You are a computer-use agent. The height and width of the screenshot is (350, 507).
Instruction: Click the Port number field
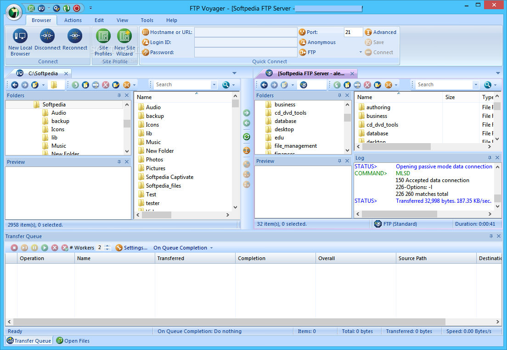pos(353,32)
